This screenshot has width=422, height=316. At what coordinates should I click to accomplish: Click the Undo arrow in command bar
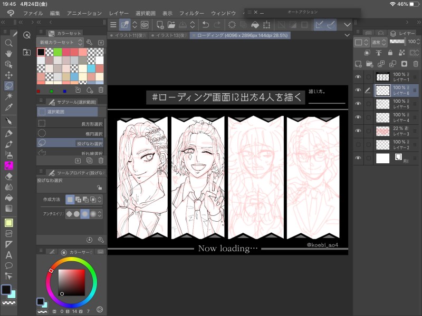coord(206,25)
